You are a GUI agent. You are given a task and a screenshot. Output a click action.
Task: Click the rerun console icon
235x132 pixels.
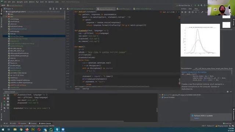pyautogui.click(x=4, y=95)
